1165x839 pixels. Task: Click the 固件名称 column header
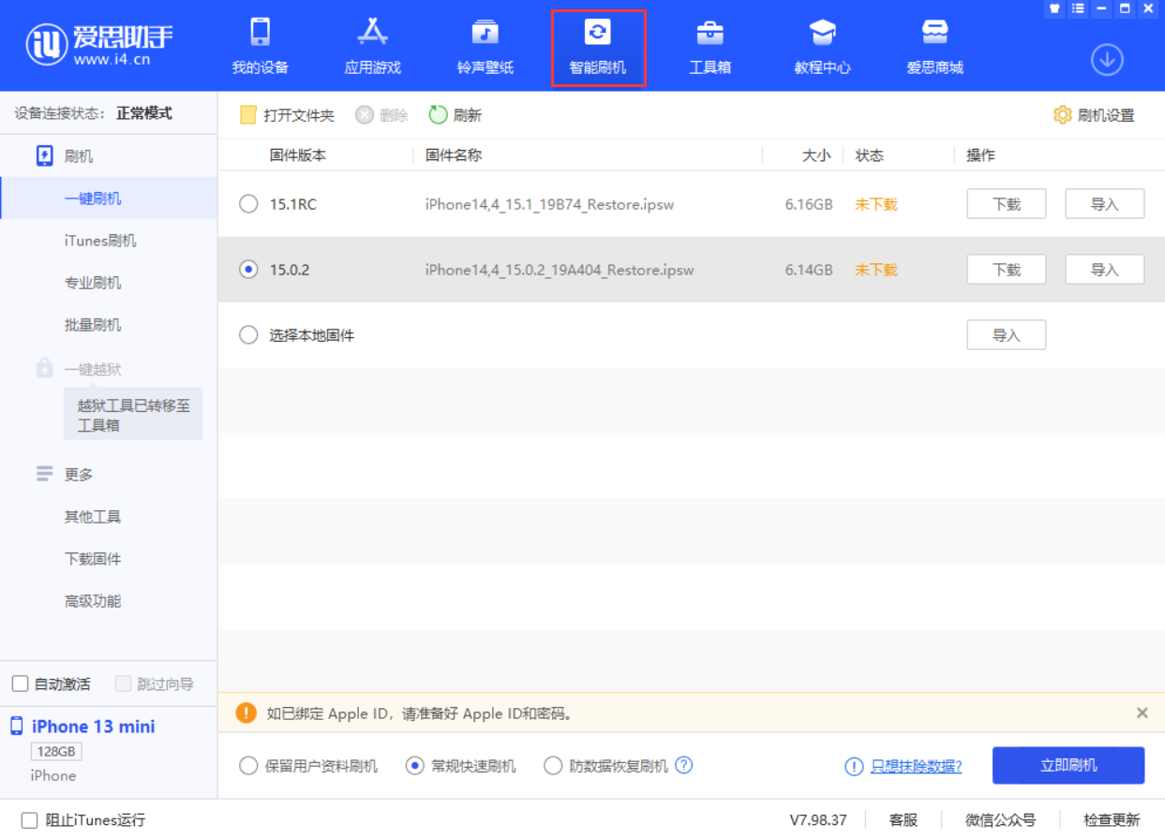pos(454,155)
